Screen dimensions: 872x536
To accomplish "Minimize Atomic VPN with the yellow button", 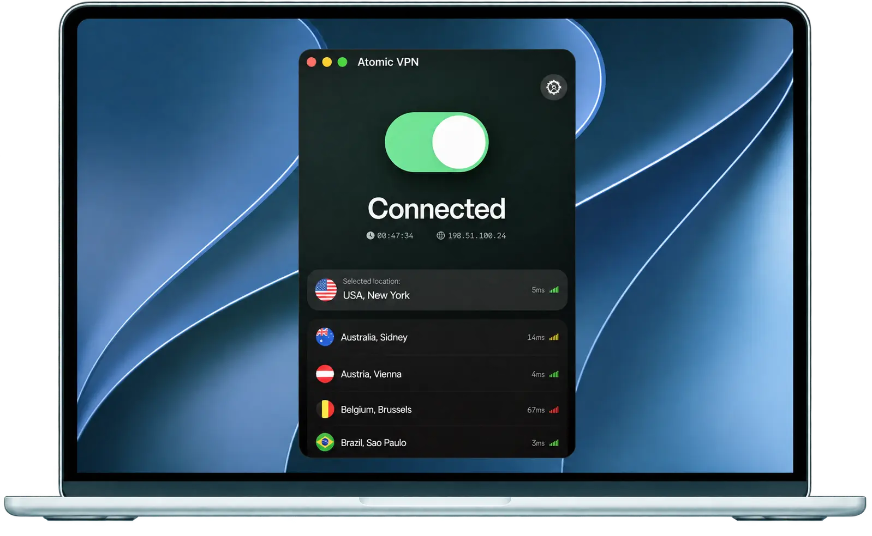I will coord(327,62).
